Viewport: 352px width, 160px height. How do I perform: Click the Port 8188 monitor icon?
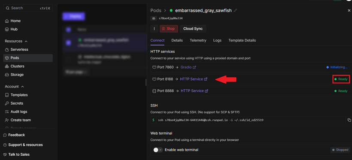[154, 79]
